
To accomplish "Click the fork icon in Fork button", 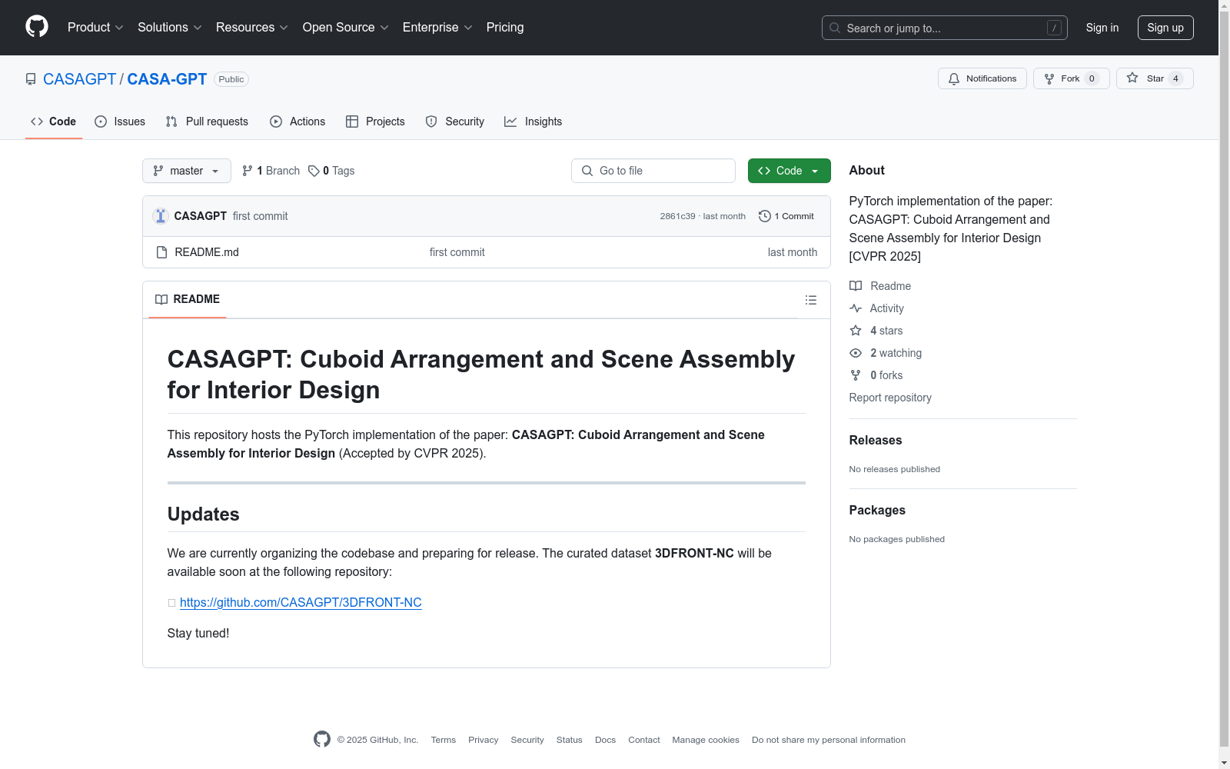I will 1049,78.
